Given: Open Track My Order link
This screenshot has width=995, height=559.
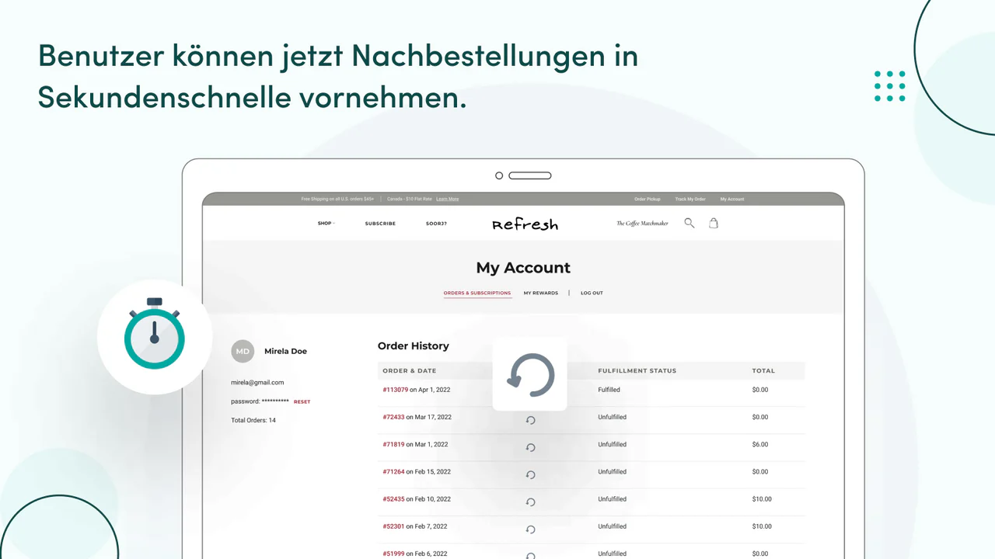Looking at the screenshot, I should point(690,199).
